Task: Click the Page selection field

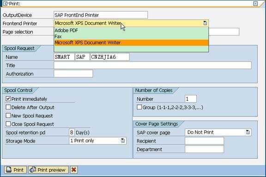Action: [x=224, y=32]
